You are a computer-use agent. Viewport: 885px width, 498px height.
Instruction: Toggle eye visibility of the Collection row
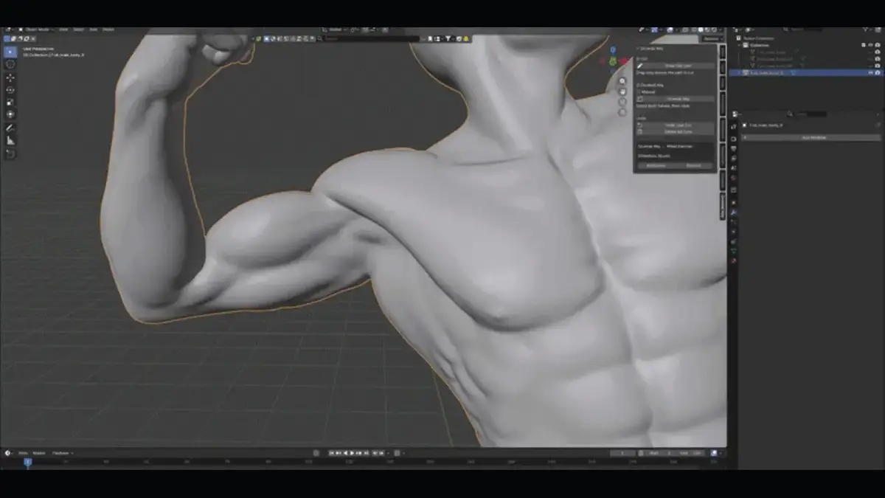[870, 45]
